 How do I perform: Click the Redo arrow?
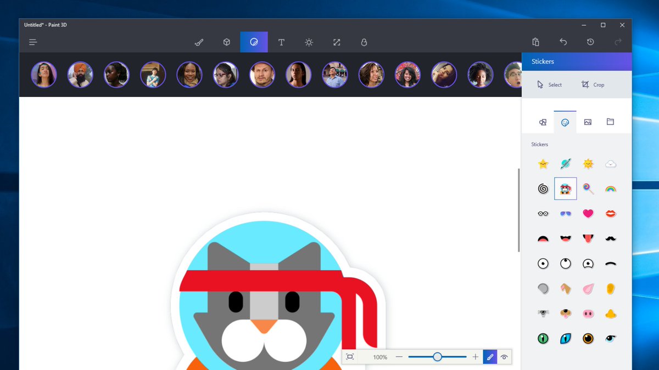[x=618, y=42]
